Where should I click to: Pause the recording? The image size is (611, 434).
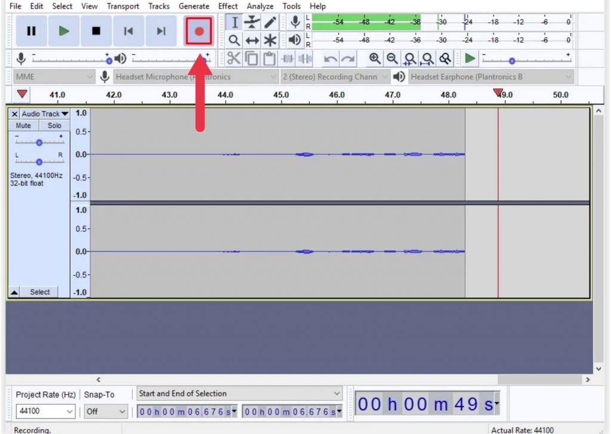(31, 31)
